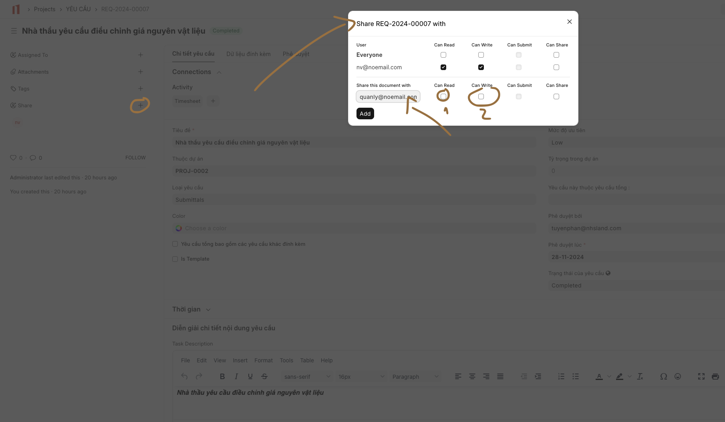Add an attachment with the plus icon
This screenshot has width=725, height=422.
[x=140, y=72]
